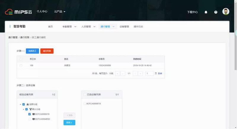
Task: Open the 云产品 dropdown
Action: [x=60, y=12]
